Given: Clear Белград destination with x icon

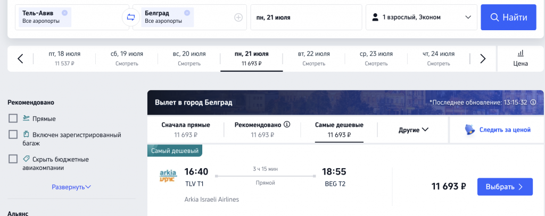Looking at the screenshot, I should [187, 13].
